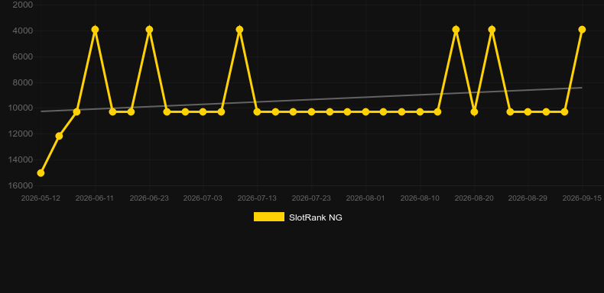Click the 2026-08-01 date axis label

tap(365, 198)
